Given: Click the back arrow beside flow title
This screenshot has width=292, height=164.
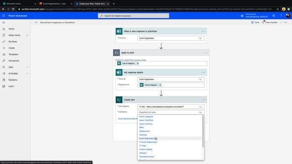Looking at the screenshot, I should [36, 22].
